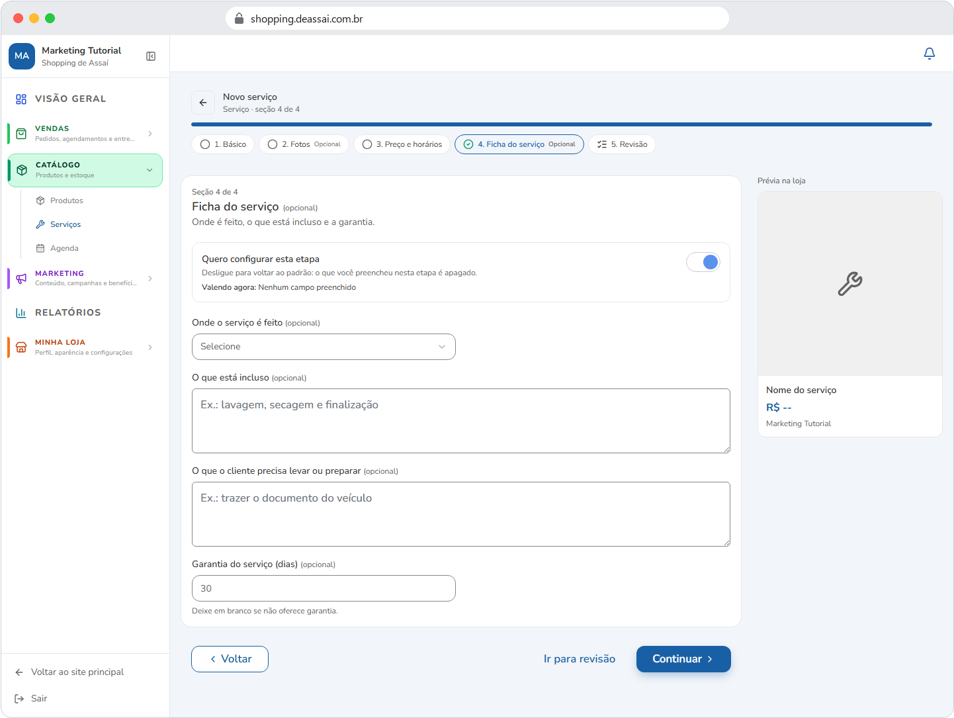
Task: Focus the Garantia do serviço days field
Action: 324,588
